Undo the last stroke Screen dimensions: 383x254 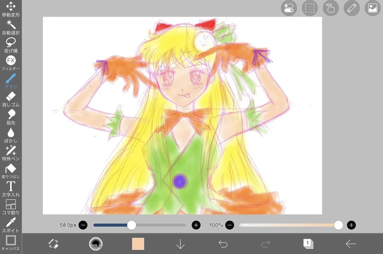(x=223, y=244)
